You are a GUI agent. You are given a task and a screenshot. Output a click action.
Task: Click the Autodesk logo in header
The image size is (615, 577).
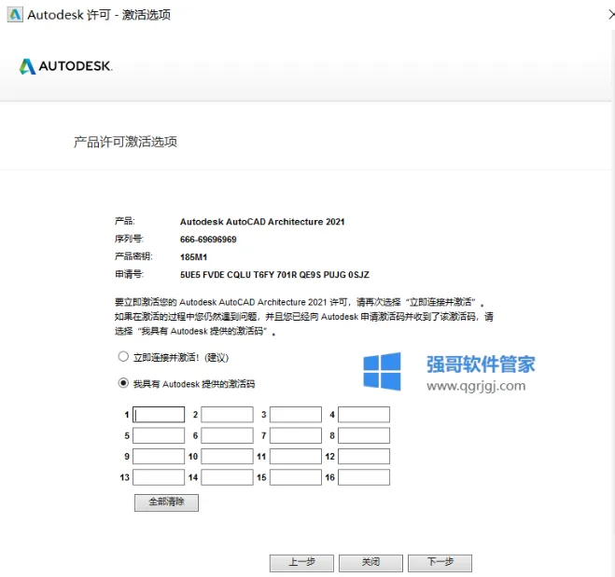65,66
